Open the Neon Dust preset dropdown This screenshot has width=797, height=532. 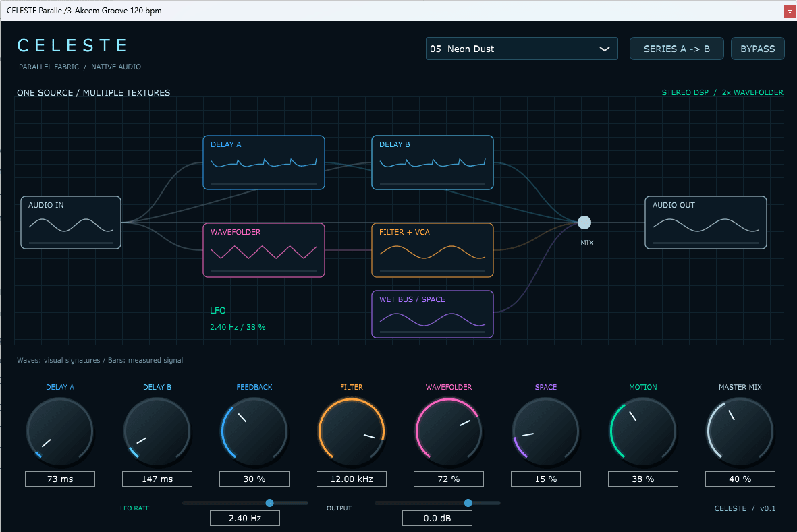click(522, 49)
